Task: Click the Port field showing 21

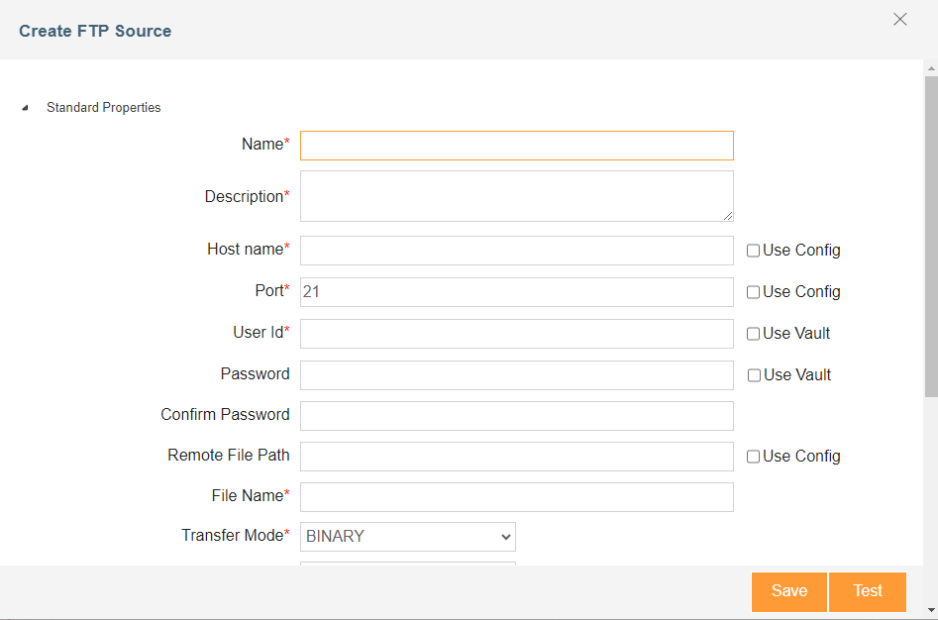Action: coord(517,292)
